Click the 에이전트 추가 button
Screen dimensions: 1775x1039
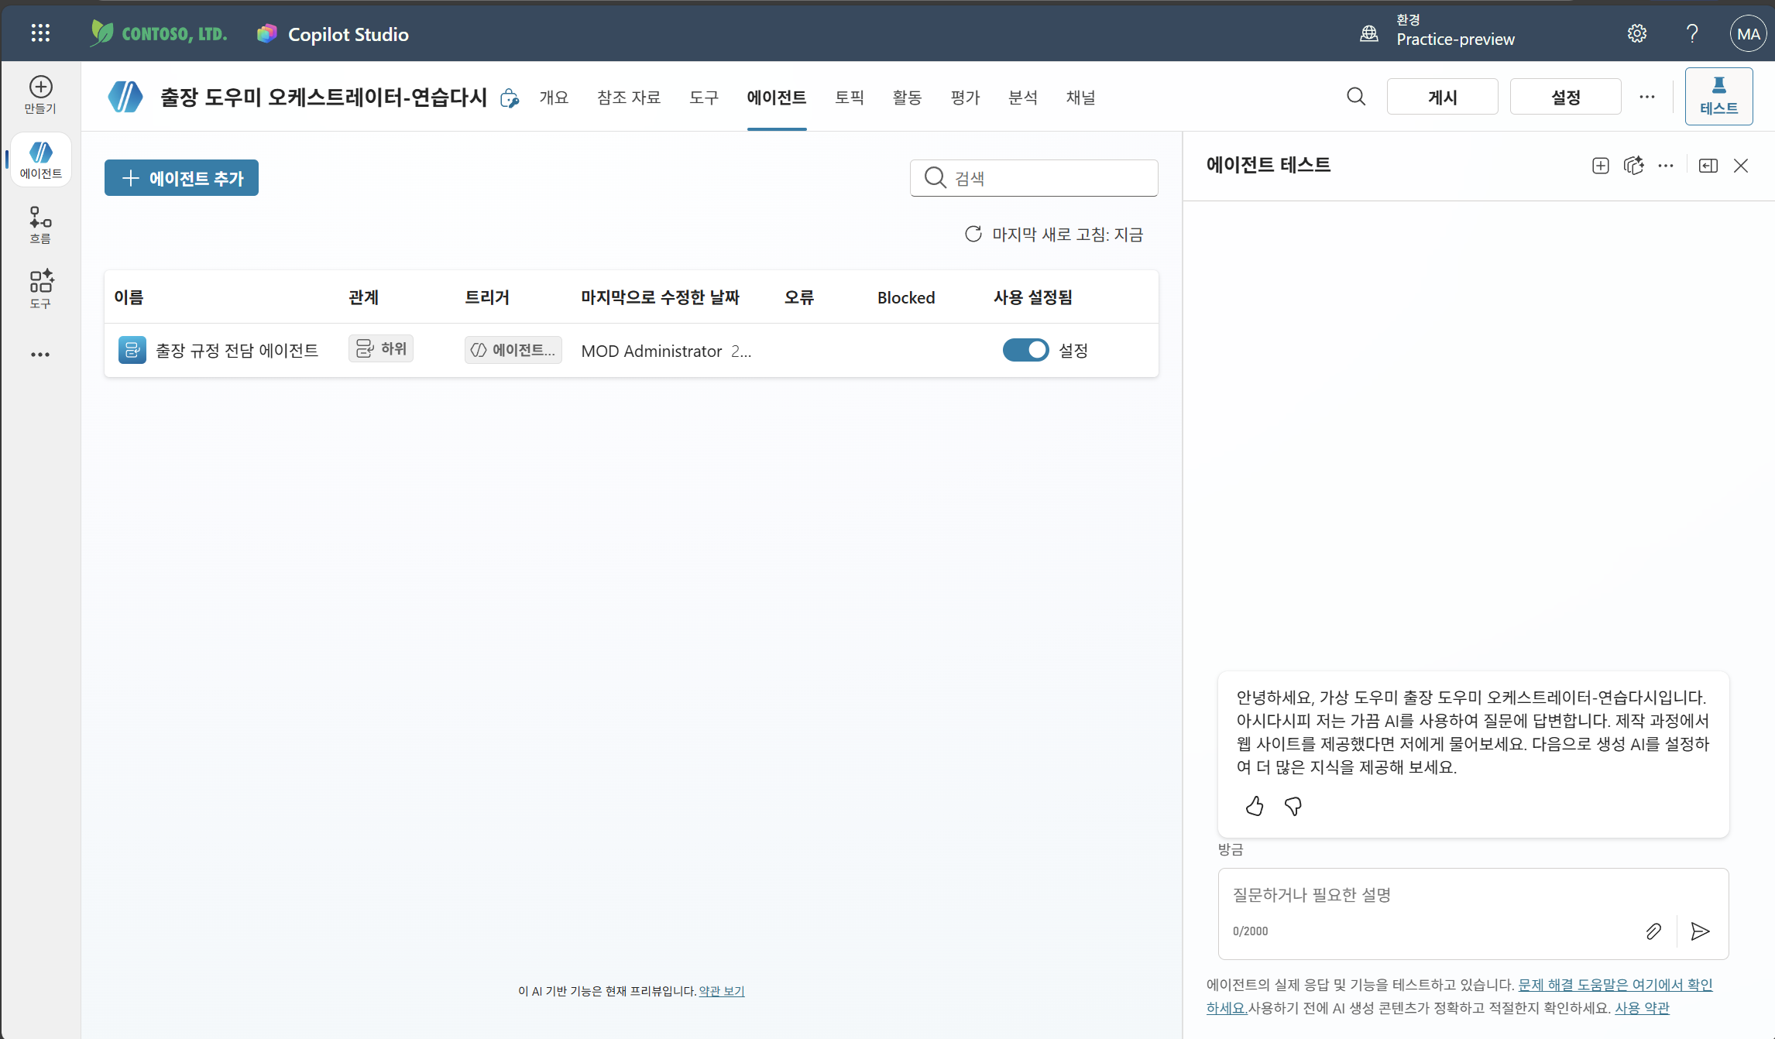point(181,178)
